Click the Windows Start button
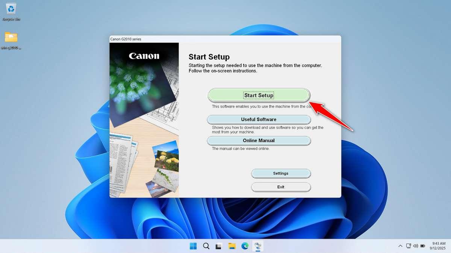451x253 pixels. click(193, 246)
